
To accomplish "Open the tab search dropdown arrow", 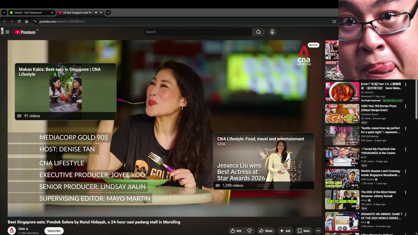I will tap(4, 13).
